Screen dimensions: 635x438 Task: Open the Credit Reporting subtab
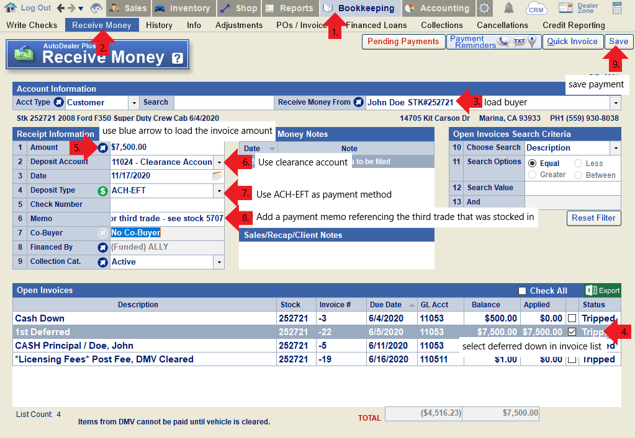click(574, 25)
